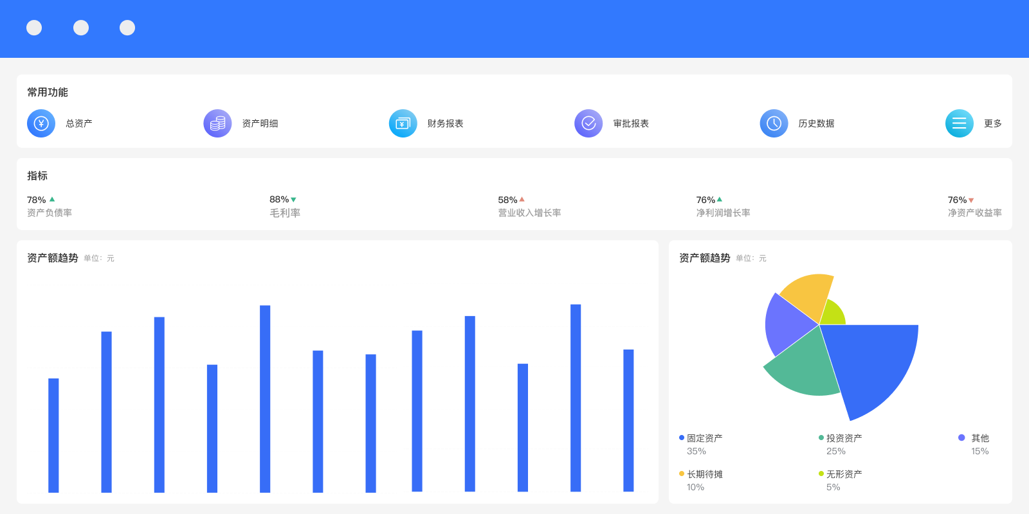The width and height of the screenshot is (1029, 514).
Task: Click the last bar in the bar chart
Action: pos(628,421)
